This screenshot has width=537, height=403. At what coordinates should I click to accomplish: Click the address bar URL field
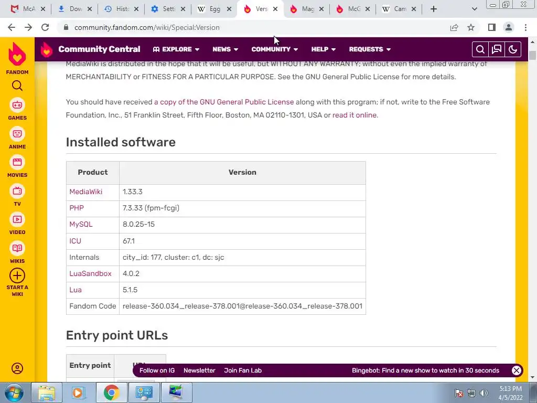click(253, 27)
